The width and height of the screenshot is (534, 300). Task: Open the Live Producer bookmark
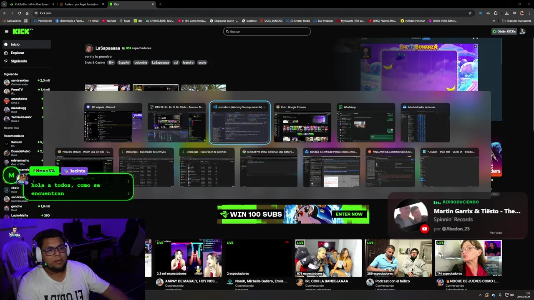coord(323,20)
